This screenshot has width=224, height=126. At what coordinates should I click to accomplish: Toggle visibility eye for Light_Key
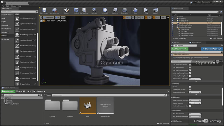[173, 19]
